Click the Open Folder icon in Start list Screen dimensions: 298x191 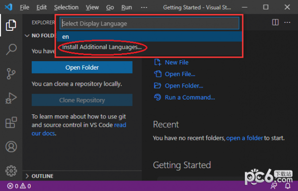(x=157, y=86)
